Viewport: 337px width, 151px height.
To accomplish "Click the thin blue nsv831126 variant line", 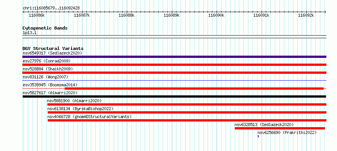I will tap(174, 81).
